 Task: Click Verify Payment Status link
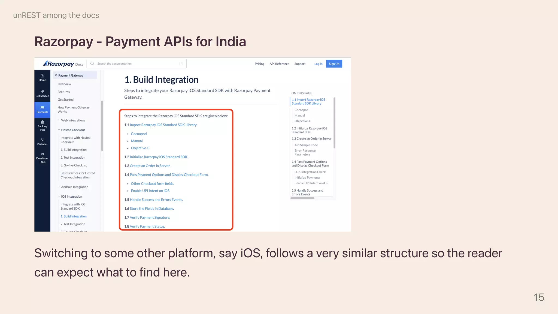(147, 226)
